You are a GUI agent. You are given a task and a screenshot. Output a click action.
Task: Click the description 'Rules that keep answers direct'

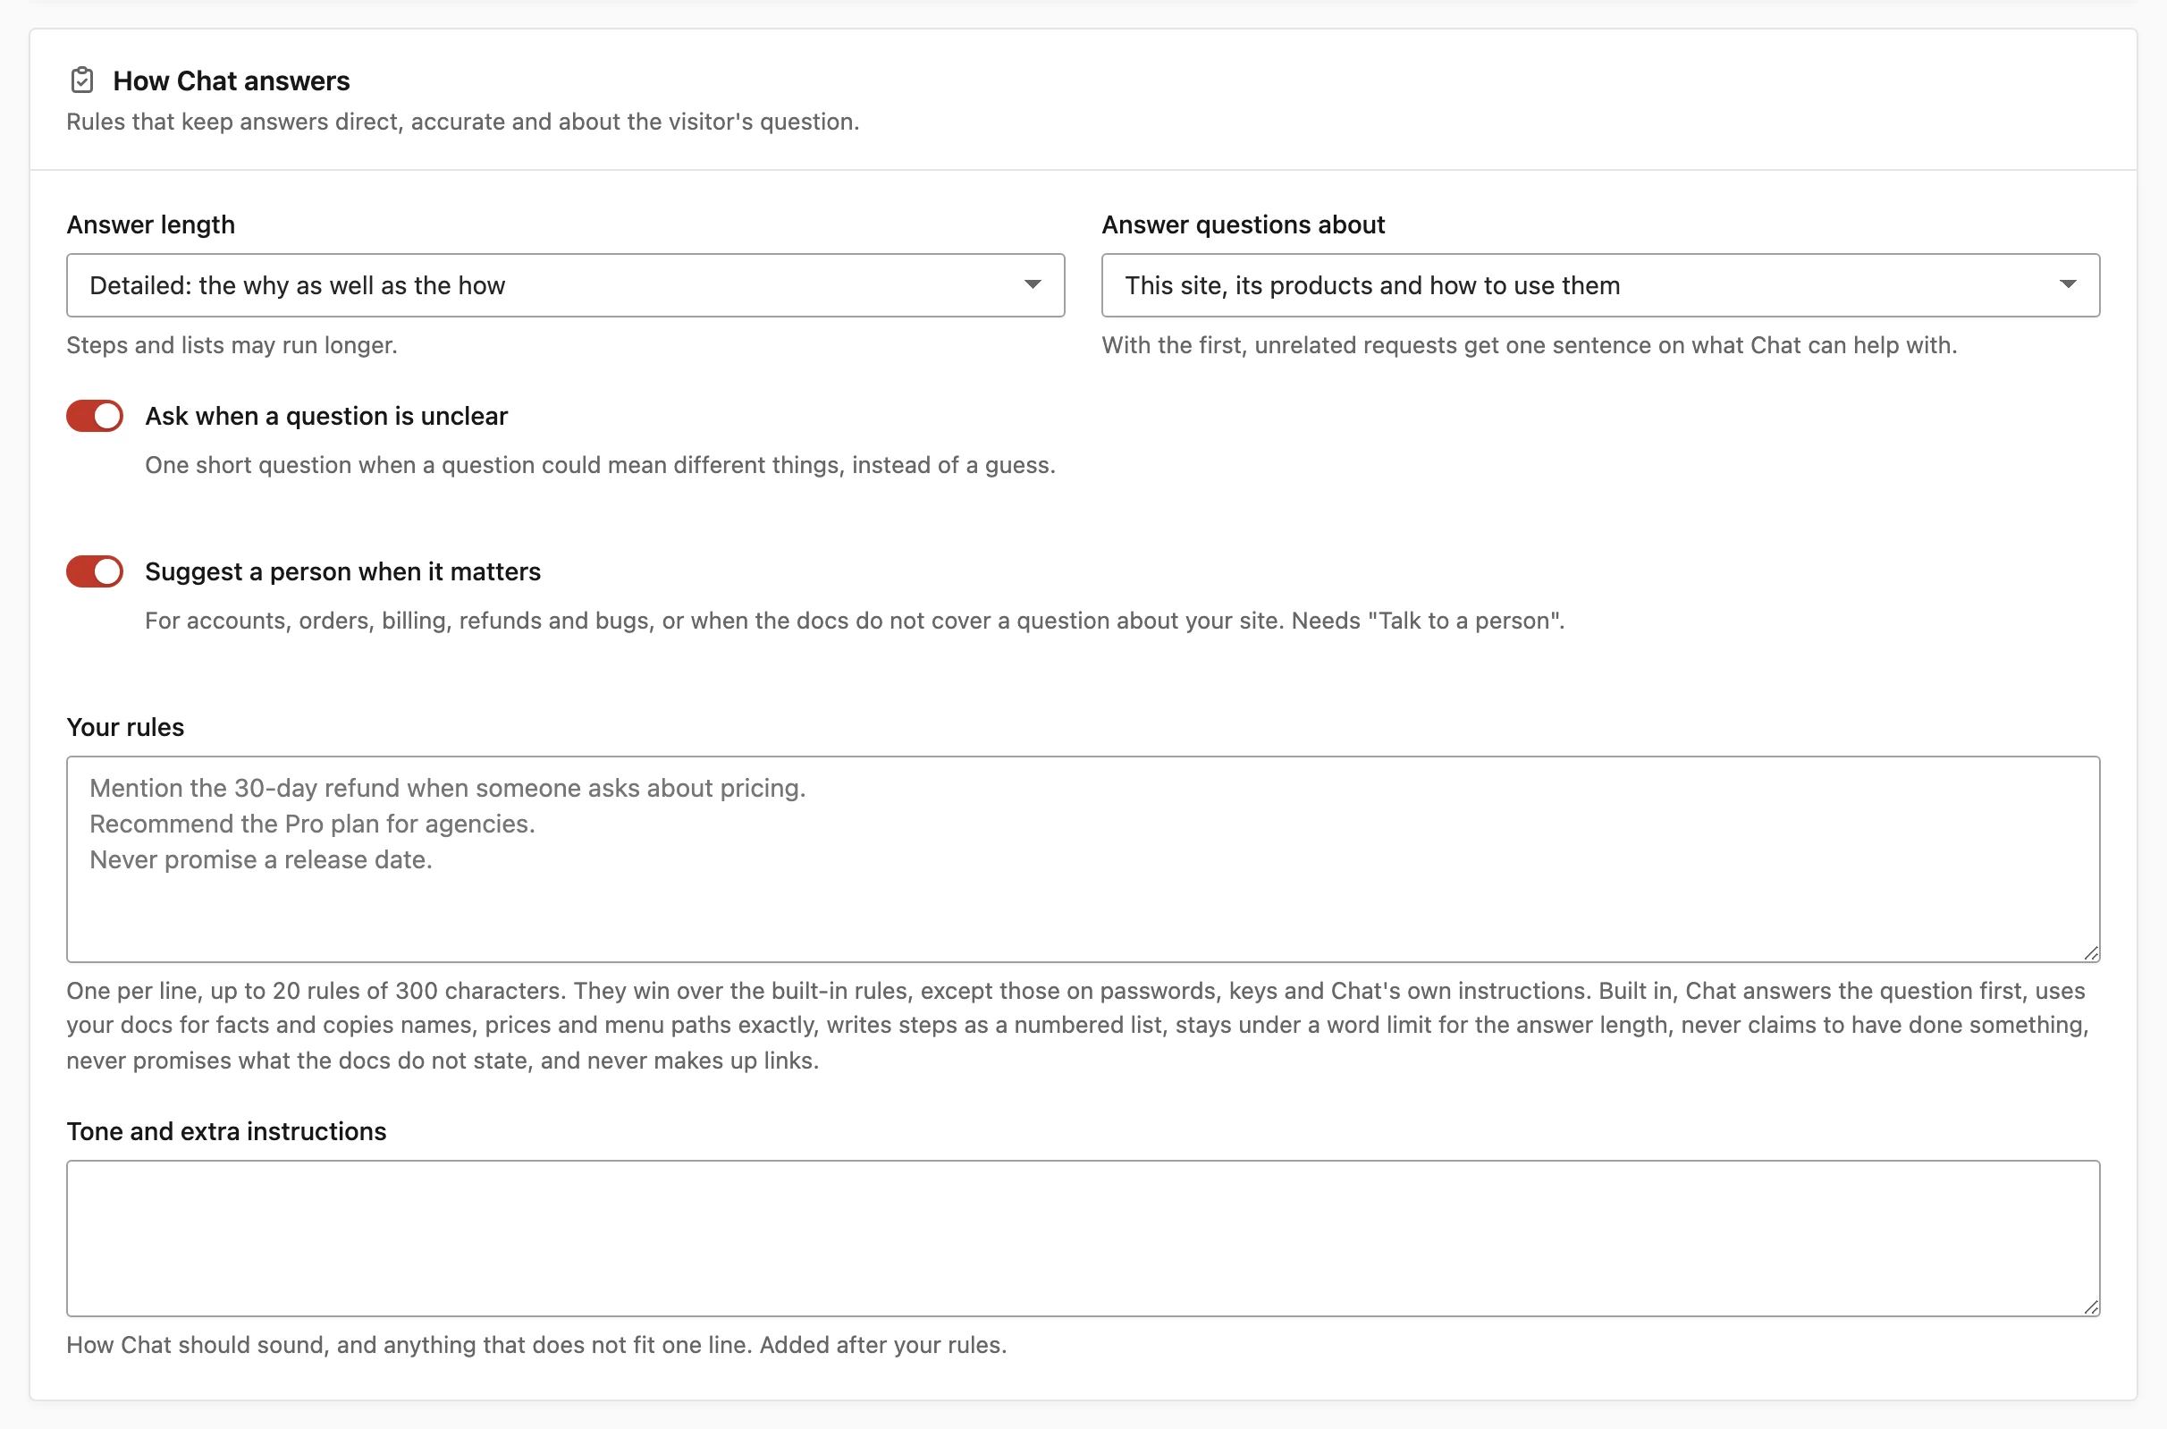pos(463,122)
